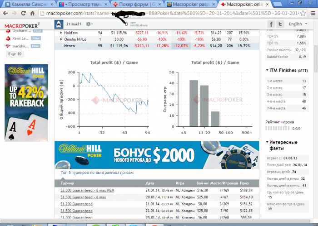
Task: Open the Remi Le... player link
Action: (21, 38)
